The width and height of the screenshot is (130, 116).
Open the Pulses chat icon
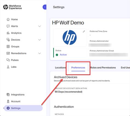point(8,60)
